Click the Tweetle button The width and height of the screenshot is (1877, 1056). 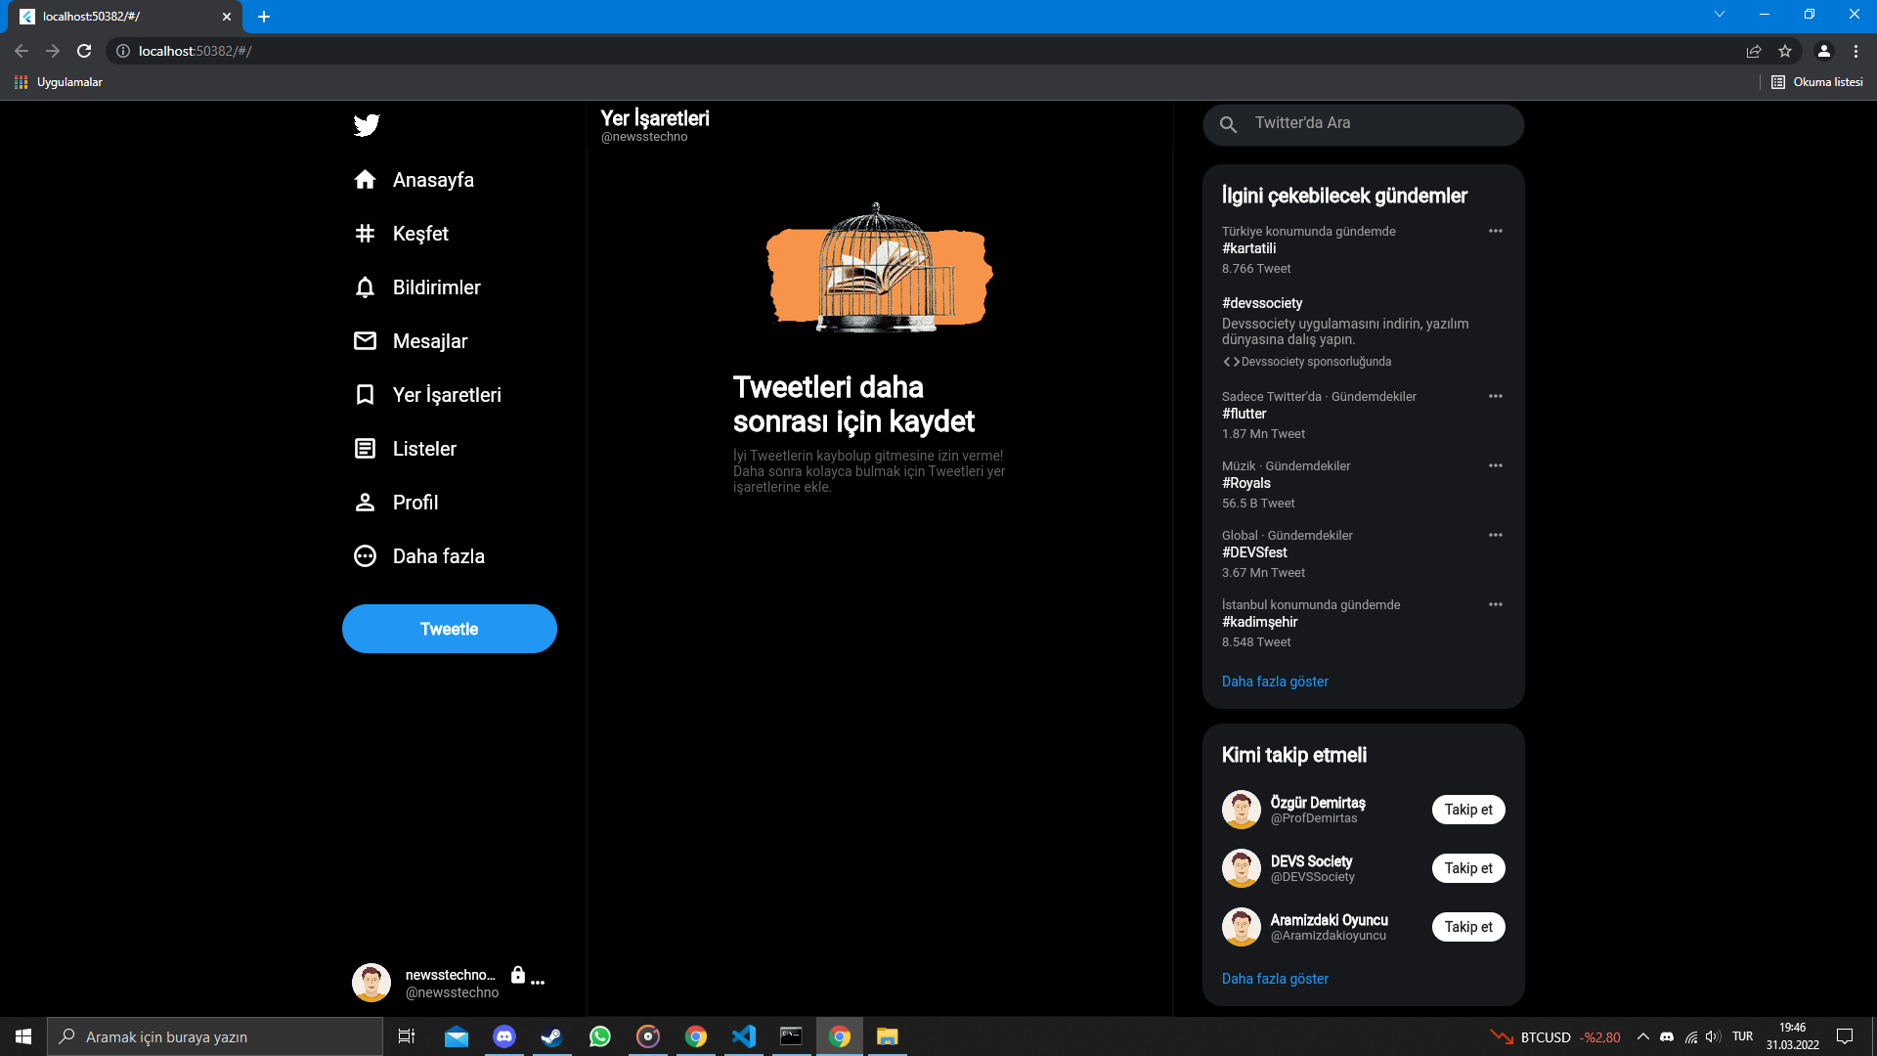pyautogui.click(x=450, y=629)
